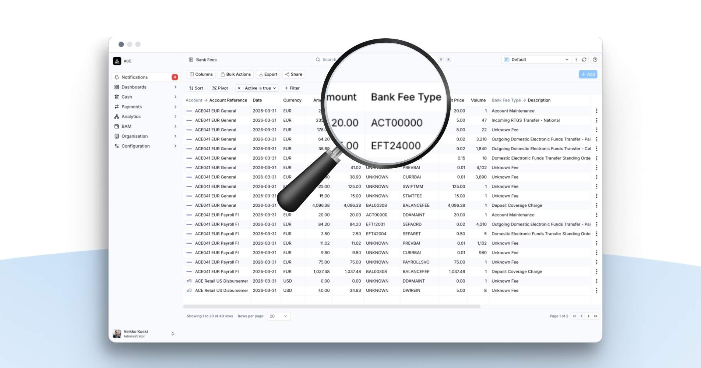Sort by Currency column header

pos(292,100)
